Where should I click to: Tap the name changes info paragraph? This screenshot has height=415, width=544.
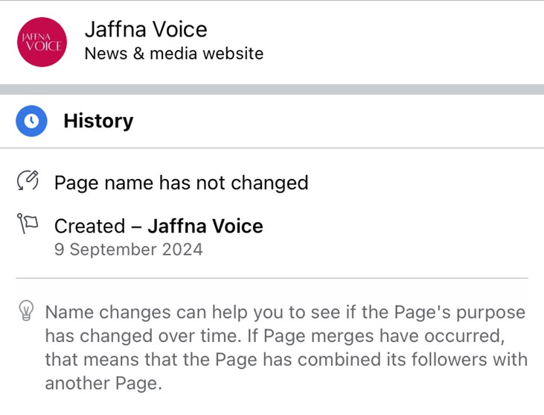287,348
